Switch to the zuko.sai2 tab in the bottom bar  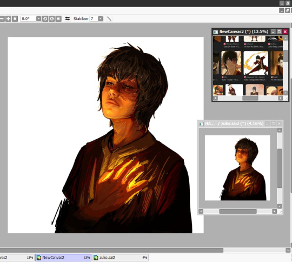[x=120, y=258]
